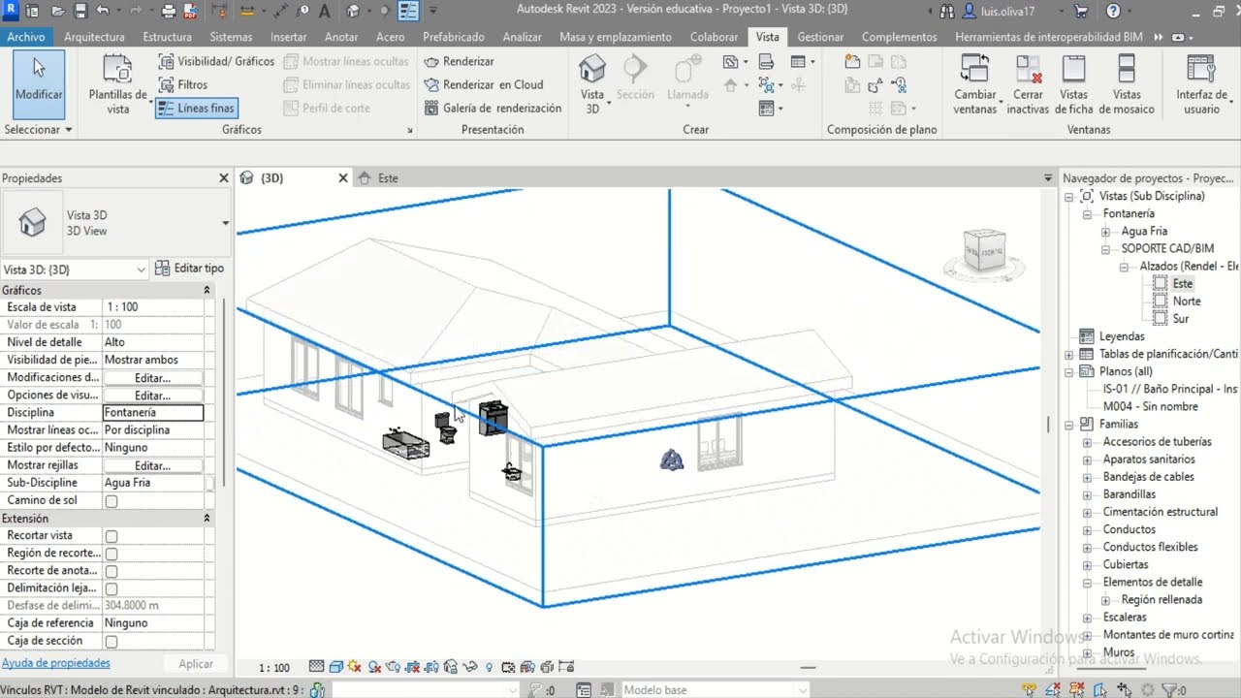Click the worksets icon in status bar
The image size is (1241, 698).
tap(316, 690)
